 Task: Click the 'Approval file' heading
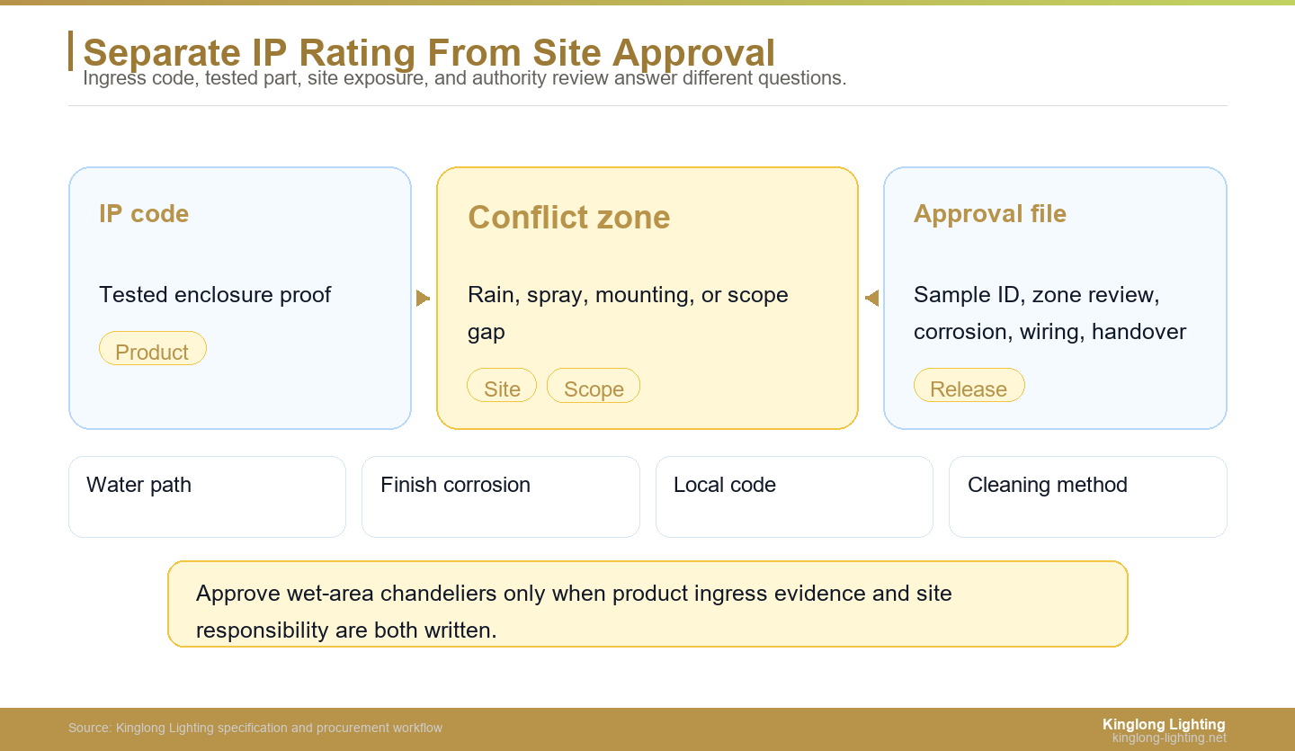[990, 214]
